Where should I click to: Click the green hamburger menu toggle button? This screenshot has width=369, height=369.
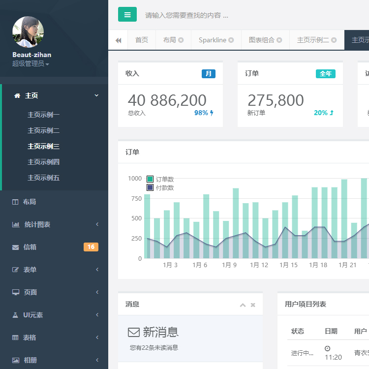127,14
